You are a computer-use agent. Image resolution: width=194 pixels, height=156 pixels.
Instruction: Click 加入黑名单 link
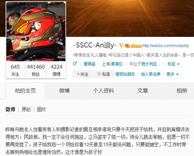click(x=151, y=74)
